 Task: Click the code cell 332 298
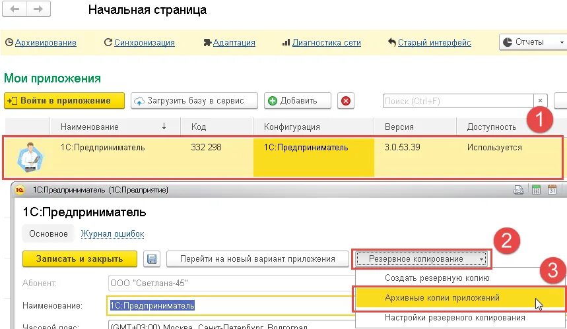[206, 147]
